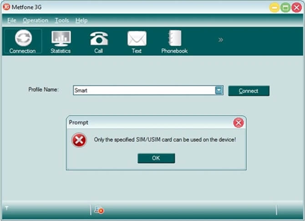This screenshot has width=305, height=221.
Task: Click the Profile Name label
Action: click(x=43, y=90)
